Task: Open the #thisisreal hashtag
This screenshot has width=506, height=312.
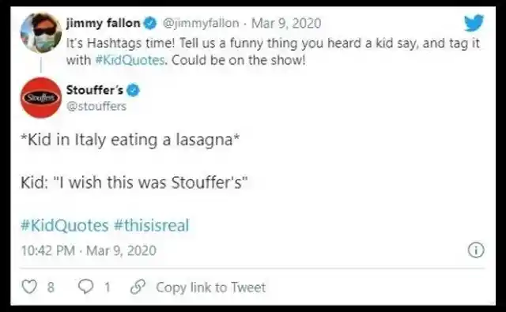Action: click(x=151, y=225)
